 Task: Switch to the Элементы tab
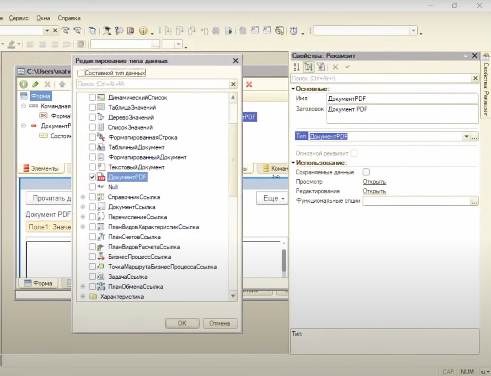coord(41,169)
